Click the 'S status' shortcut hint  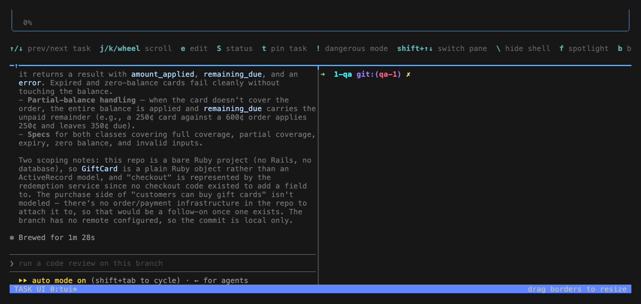[235, 48]
